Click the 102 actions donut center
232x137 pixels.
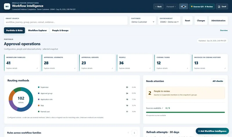(x=21, y=100)
